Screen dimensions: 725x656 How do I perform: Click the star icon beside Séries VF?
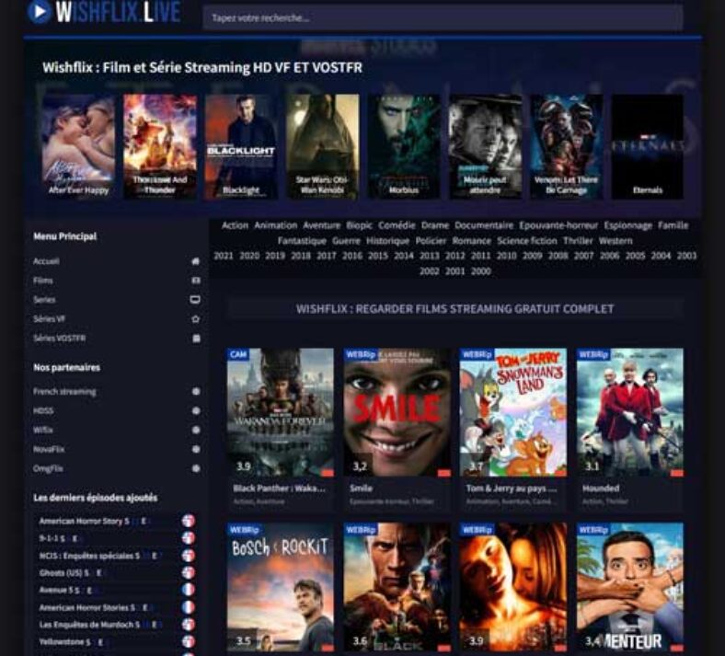[196, 319]
